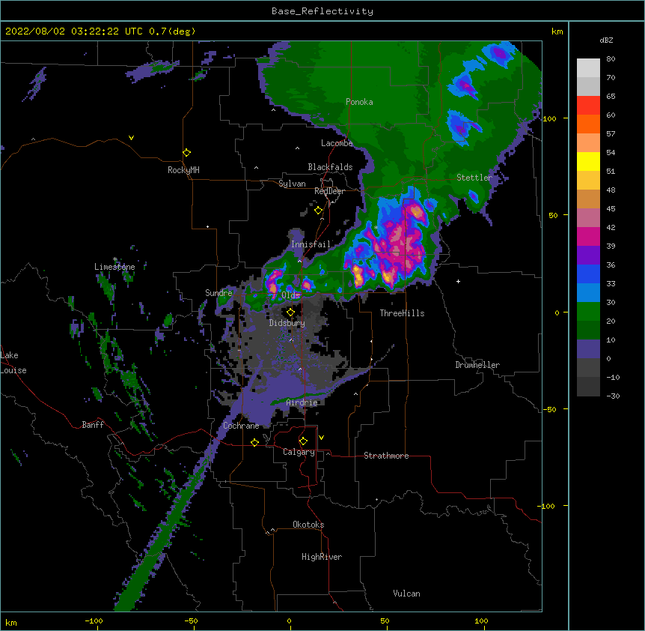Screen dimensions: 645x631
Task: Click the white plus marker north of Drumheller
Action: (458, 281)
